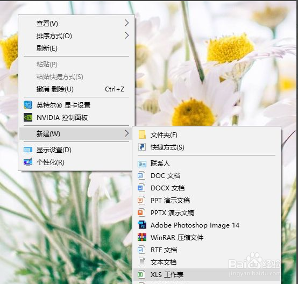Open 显示设置(D)

point(76,150)
